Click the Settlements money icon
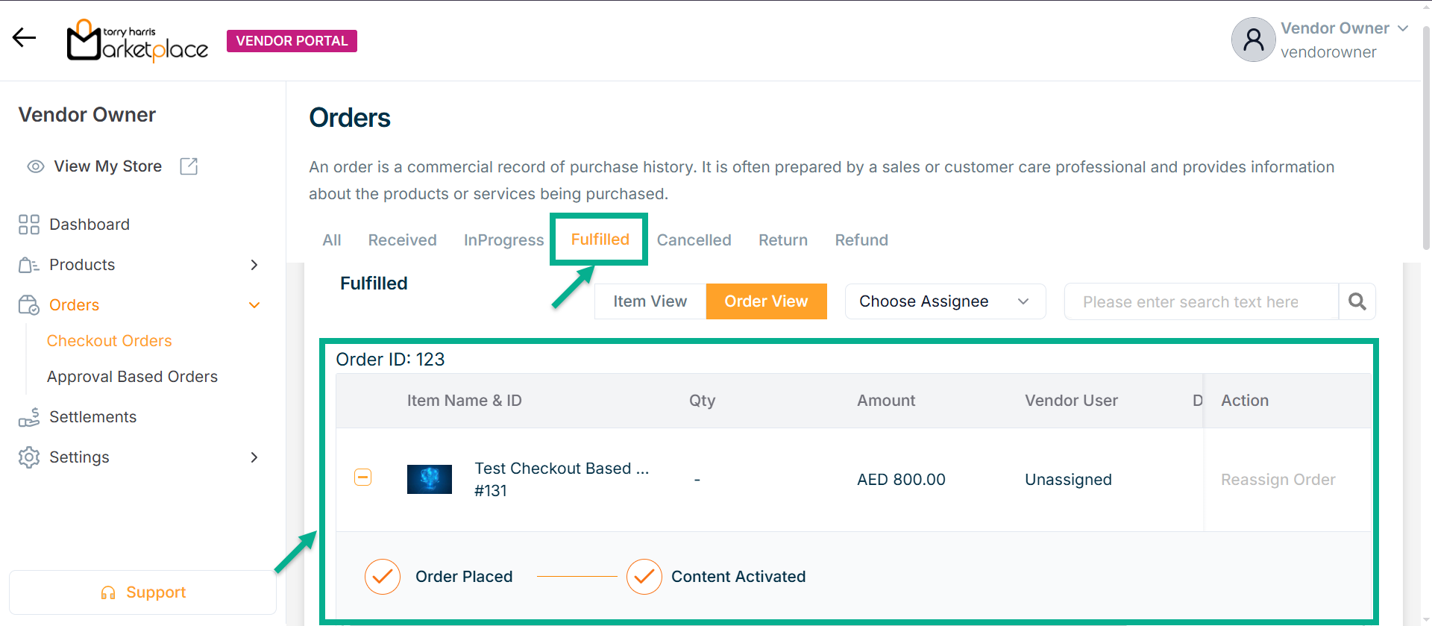Image resolution: width=1432 pixels, height=626 pixels. coord(29,417)
